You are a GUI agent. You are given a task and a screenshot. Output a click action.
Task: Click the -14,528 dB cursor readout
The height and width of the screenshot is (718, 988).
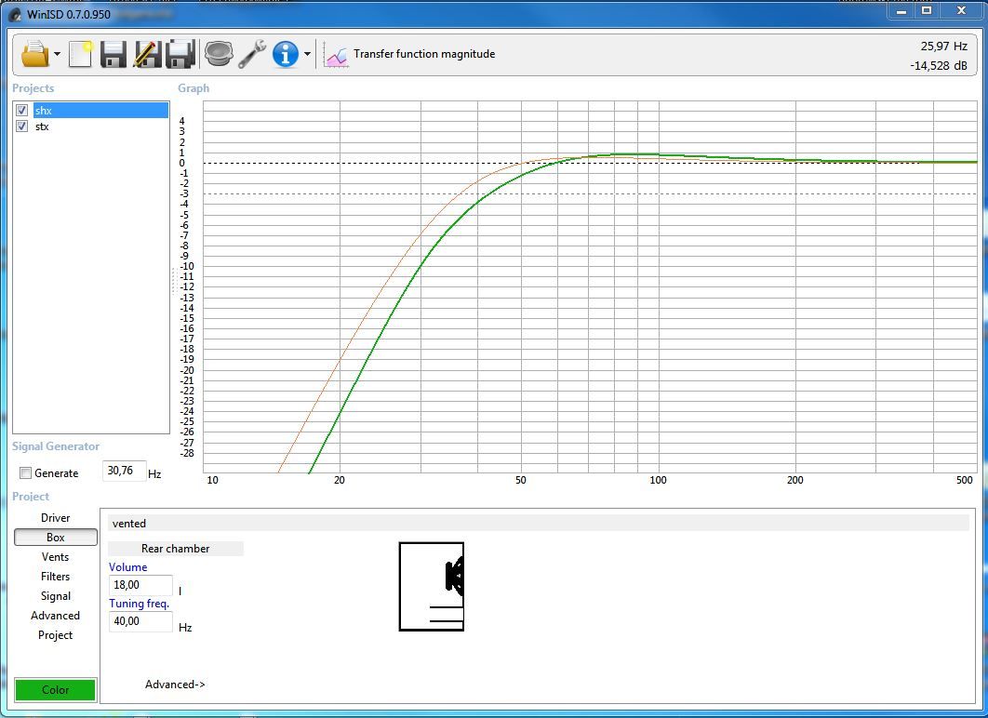[x=938, y=65]
